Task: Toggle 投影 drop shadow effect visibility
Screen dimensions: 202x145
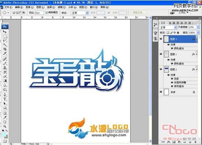Action: click(172, 79)
